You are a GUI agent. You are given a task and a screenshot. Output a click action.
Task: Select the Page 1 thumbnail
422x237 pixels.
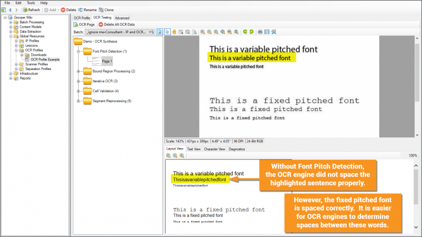pos(102,61)
